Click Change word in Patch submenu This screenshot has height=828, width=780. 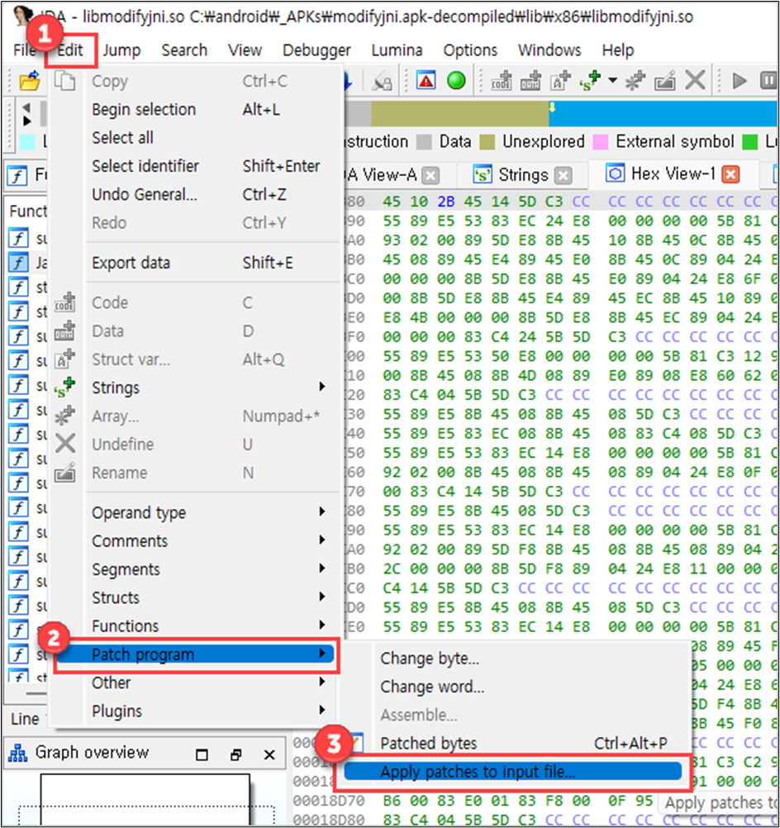point(516,687)
